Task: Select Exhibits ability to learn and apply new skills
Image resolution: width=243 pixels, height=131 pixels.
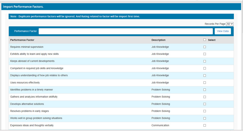Action: pyautogui.click(x=205, y=54)
